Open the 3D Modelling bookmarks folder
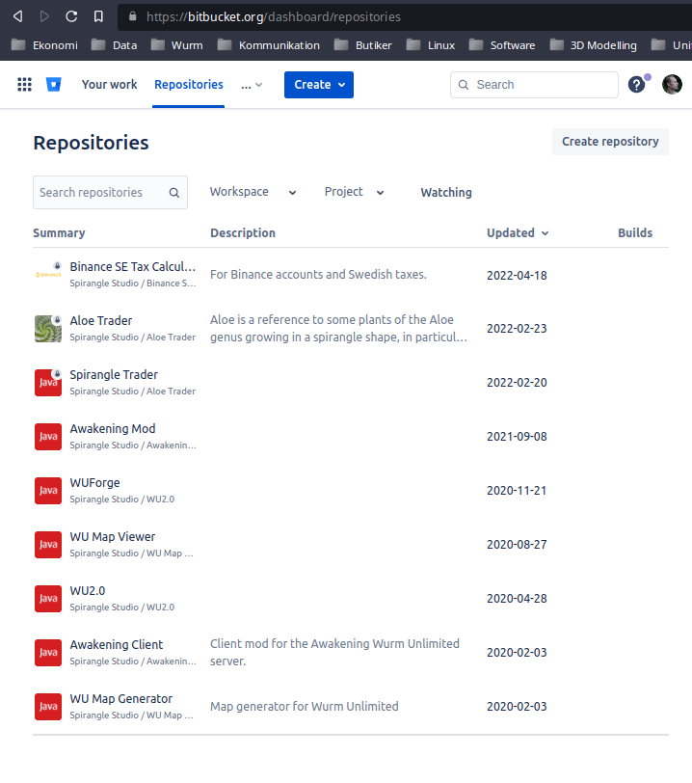692x783 pixels. click(593, 45)
